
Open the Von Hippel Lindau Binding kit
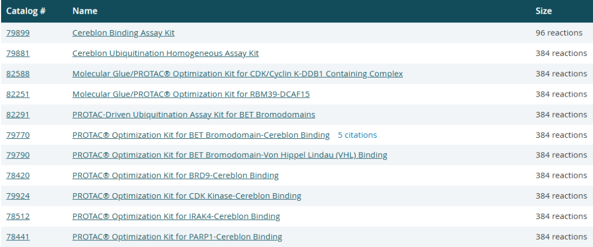230,155
